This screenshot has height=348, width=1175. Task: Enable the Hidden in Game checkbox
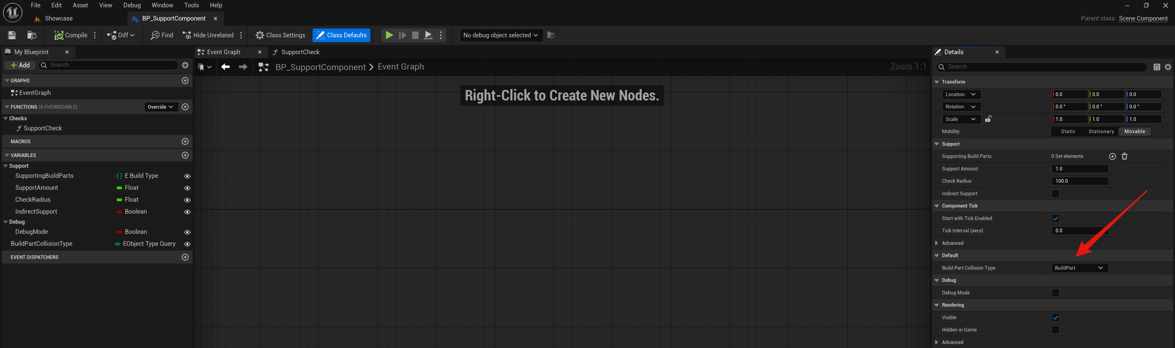click(x=1056, y=330)
